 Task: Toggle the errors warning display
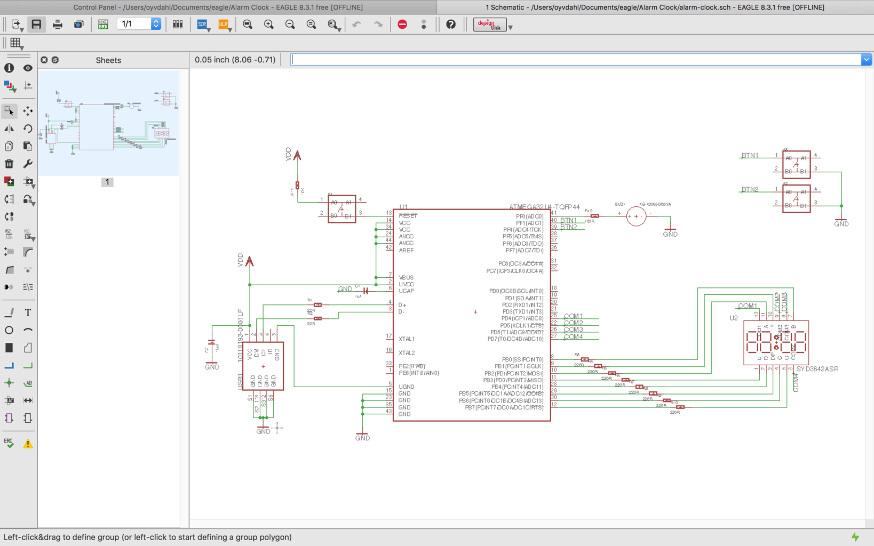pos(27,443)
